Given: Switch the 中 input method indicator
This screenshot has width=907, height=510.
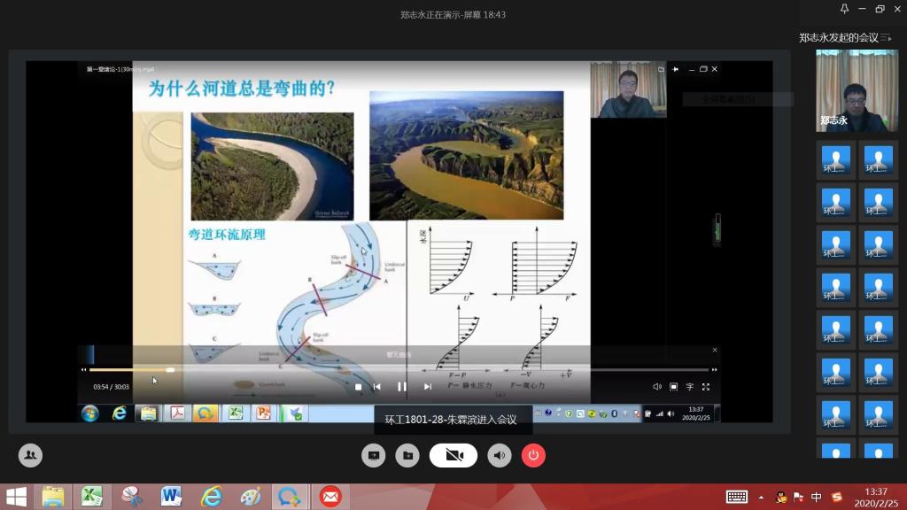Looking at the screenshot, I should click(817, 497).
